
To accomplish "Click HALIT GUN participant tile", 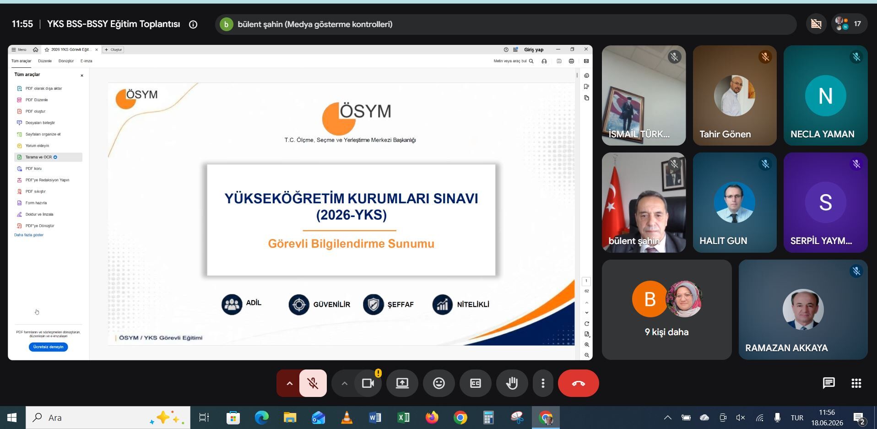I will 735,202.
